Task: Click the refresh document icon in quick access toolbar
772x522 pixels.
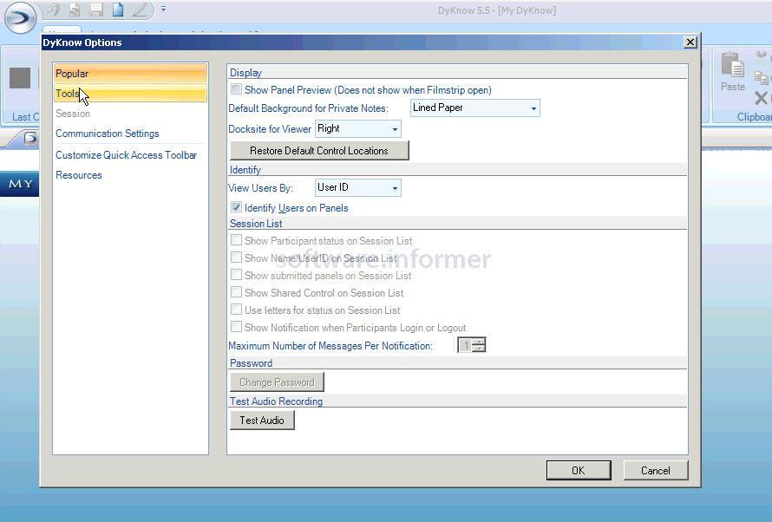Action: 75,10
